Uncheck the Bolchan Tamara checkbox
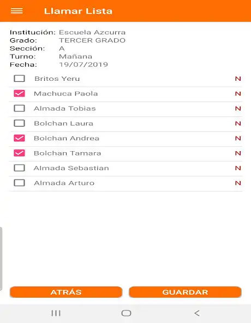 [20, 153]
